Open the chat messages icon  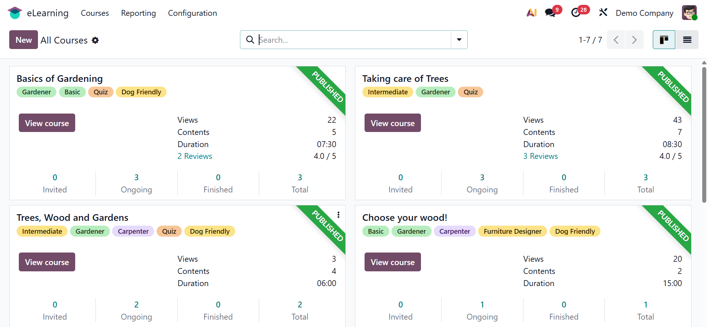pyautogui.click(x=550, y=13)
